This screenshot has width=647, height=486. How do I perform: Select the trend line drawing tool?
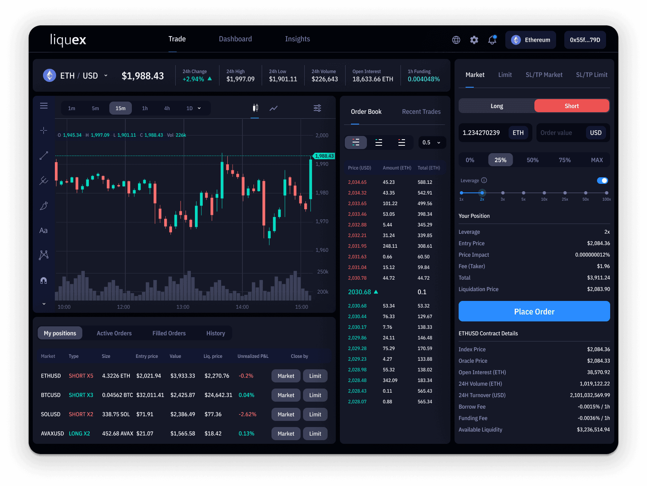tap(44, 156)
